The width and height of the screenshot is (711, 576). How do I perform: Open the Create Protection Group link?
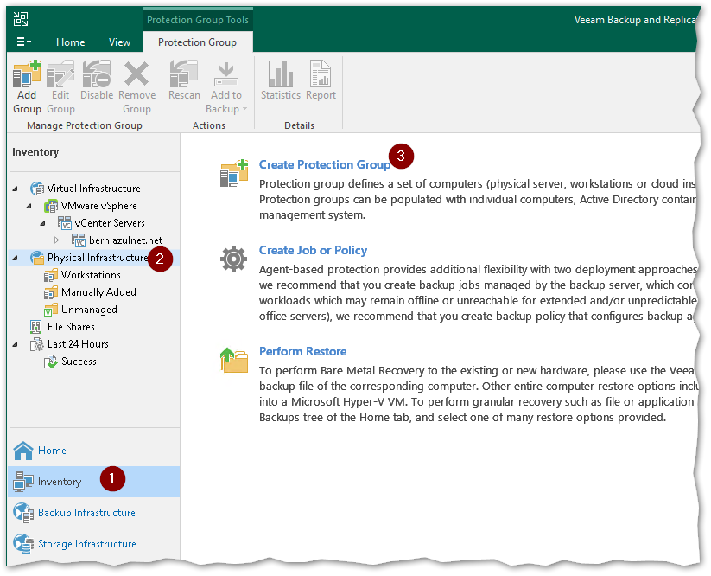(x=324, y=164)
